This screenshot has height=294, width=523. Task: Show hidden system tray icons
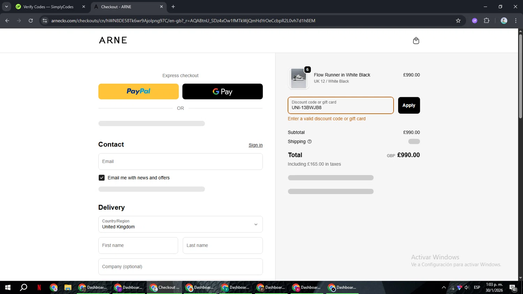(x=444, y=287)
